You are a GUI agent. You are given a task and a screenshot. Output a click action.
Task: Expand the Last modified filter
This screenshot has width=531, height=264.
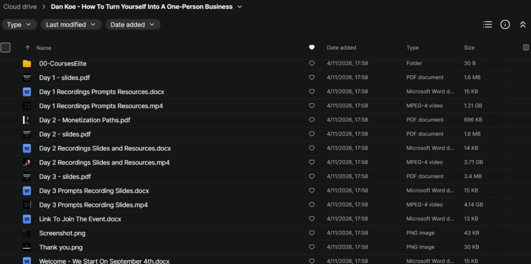71,24
